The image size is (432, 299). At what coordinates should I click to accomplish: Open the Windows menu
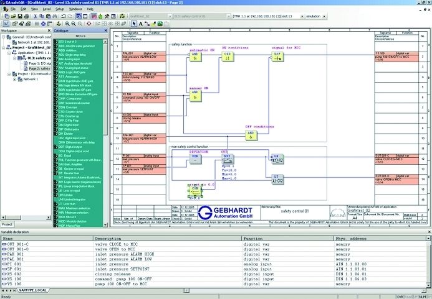pyautogui.click(x=75, y=9)
